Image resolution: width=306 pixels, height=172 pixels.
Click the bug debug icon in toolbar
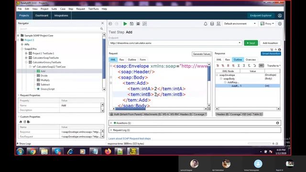point(138,24)
